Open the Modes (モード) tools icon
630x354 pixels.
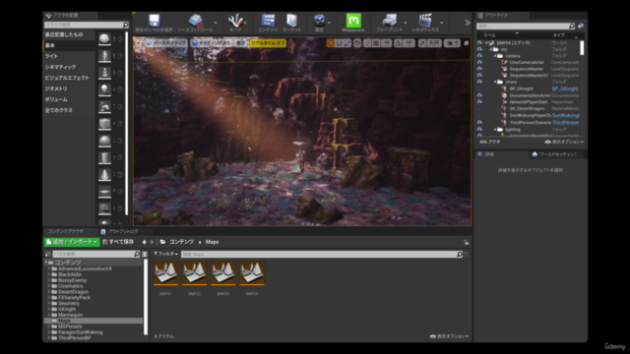235,20
